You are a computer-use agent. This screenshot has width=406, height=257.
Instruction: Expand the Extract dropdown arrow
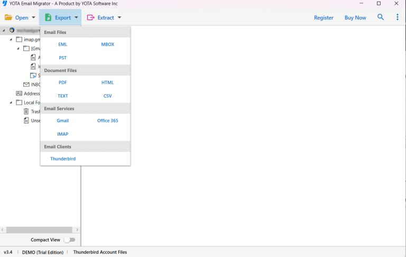(x=119, y=17)
